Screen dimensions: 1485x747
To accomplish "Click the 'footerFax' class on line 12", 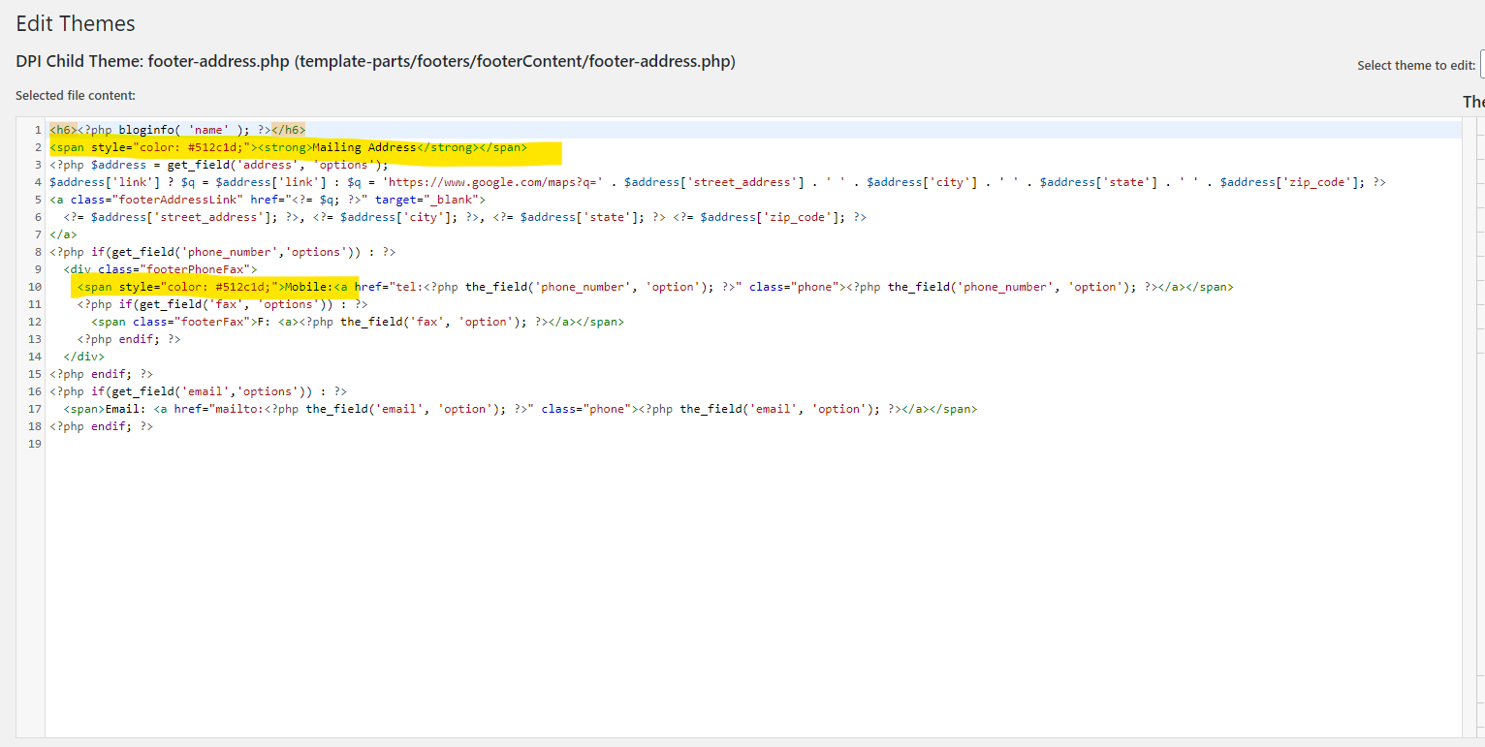I will click(209, 322).
